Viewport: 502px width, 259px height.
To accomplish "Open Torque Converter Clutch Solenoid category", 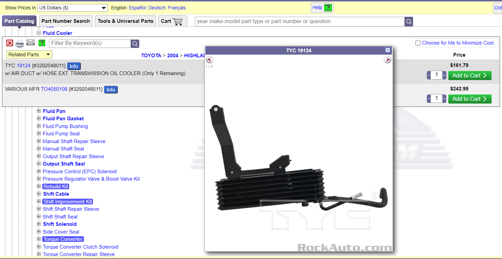I will 81,247.
